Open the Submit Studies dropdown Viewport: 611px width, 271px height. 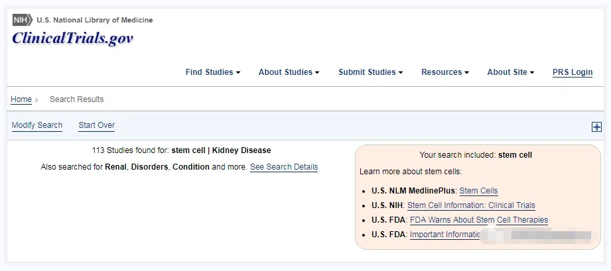pyautogui.click(x=370, y=72)
